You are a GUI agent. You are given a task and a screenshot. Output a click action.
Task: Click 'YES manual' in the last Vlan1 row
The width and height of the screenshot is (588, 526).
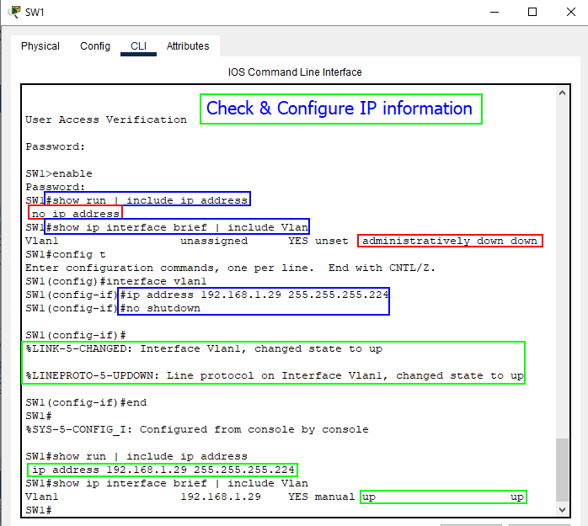click(x=321, y=497)
